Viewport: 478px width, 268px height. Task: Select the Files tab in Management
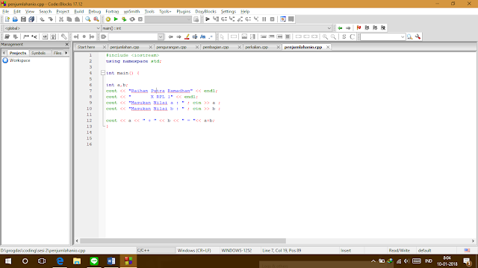[x=58, y=53]
